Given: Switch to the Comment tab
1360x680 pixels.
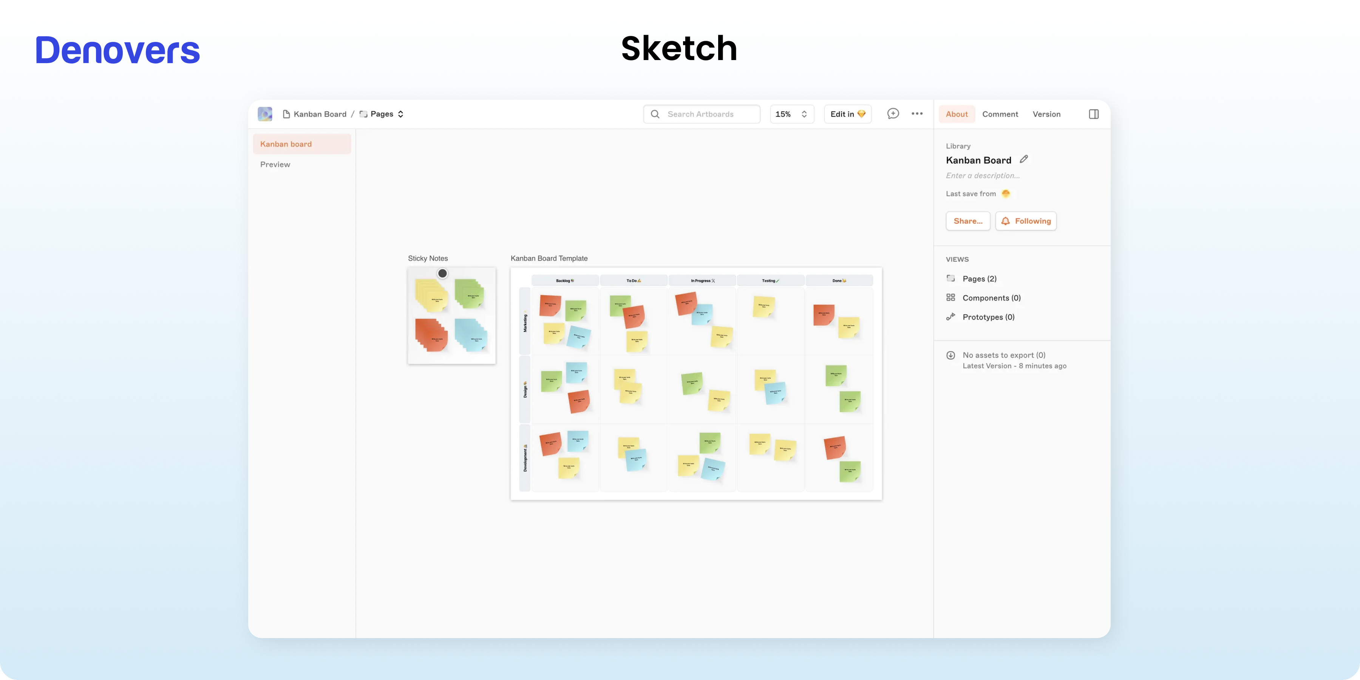Looking at the screenshot, I should (x=1000, y=114).
